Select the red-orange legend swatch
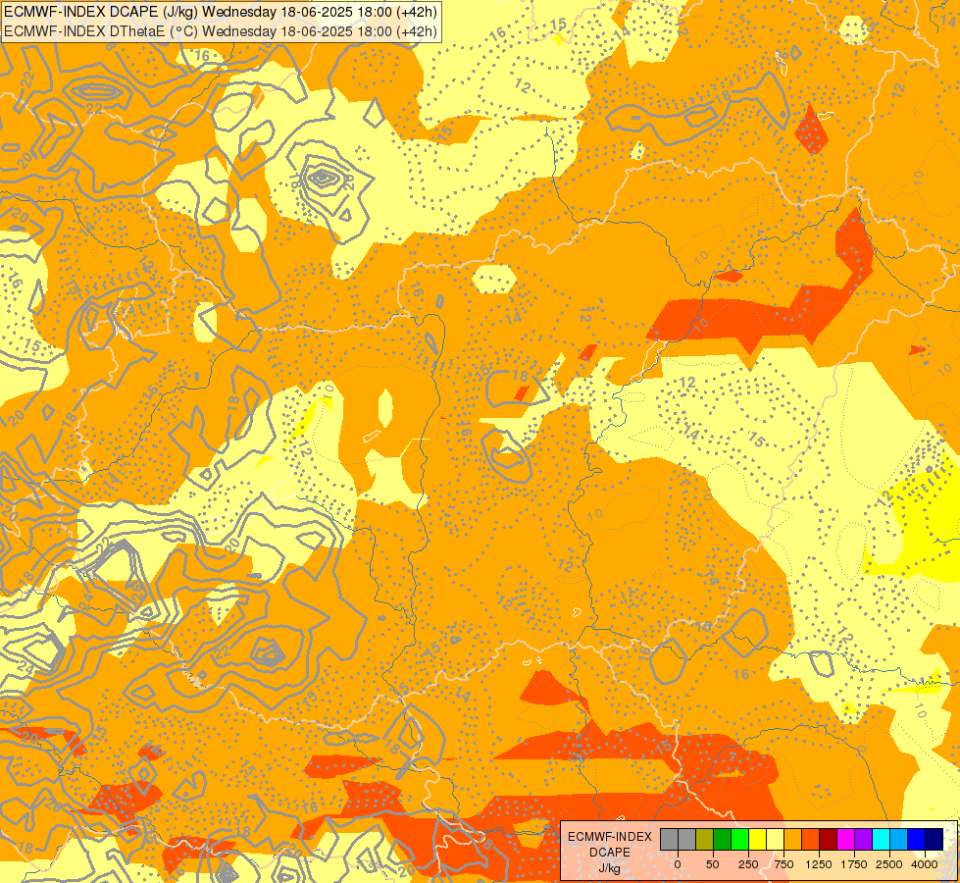Viewport: 960px width, 883px height. (x=811, y=839)
